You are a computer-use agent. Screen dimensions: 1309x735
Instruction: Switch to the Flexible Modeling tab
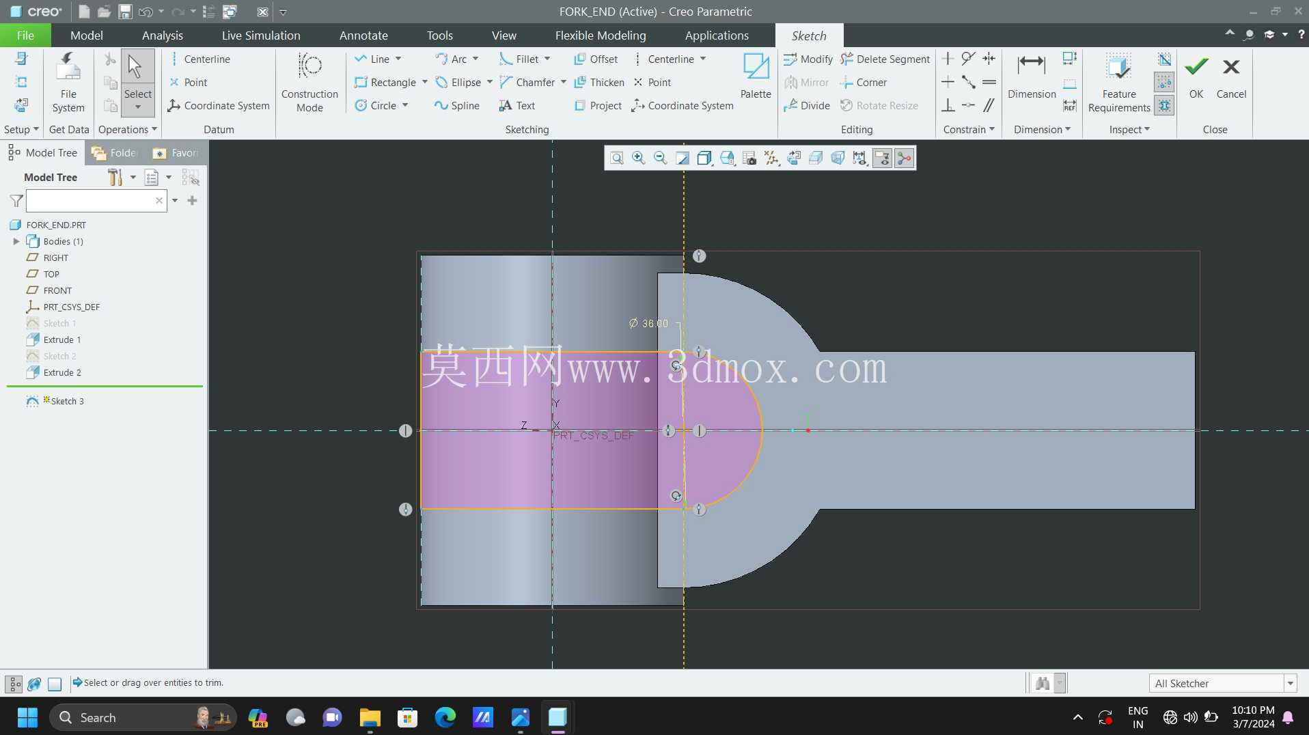click(x=600, y=36)
